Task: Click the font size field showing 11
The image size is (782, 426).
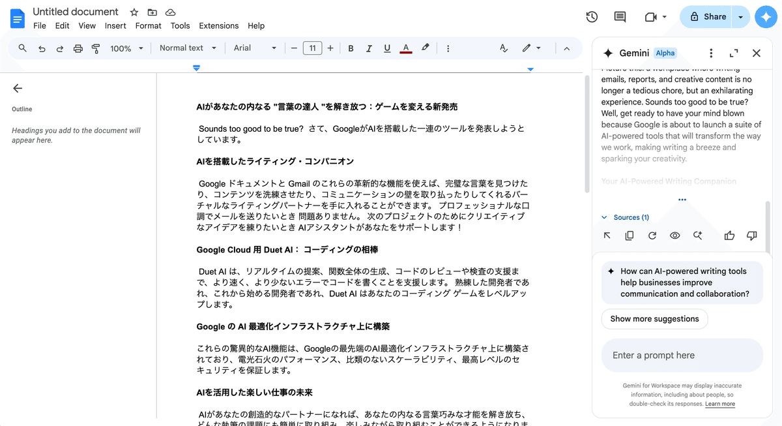Action: (x=312, y=48)
